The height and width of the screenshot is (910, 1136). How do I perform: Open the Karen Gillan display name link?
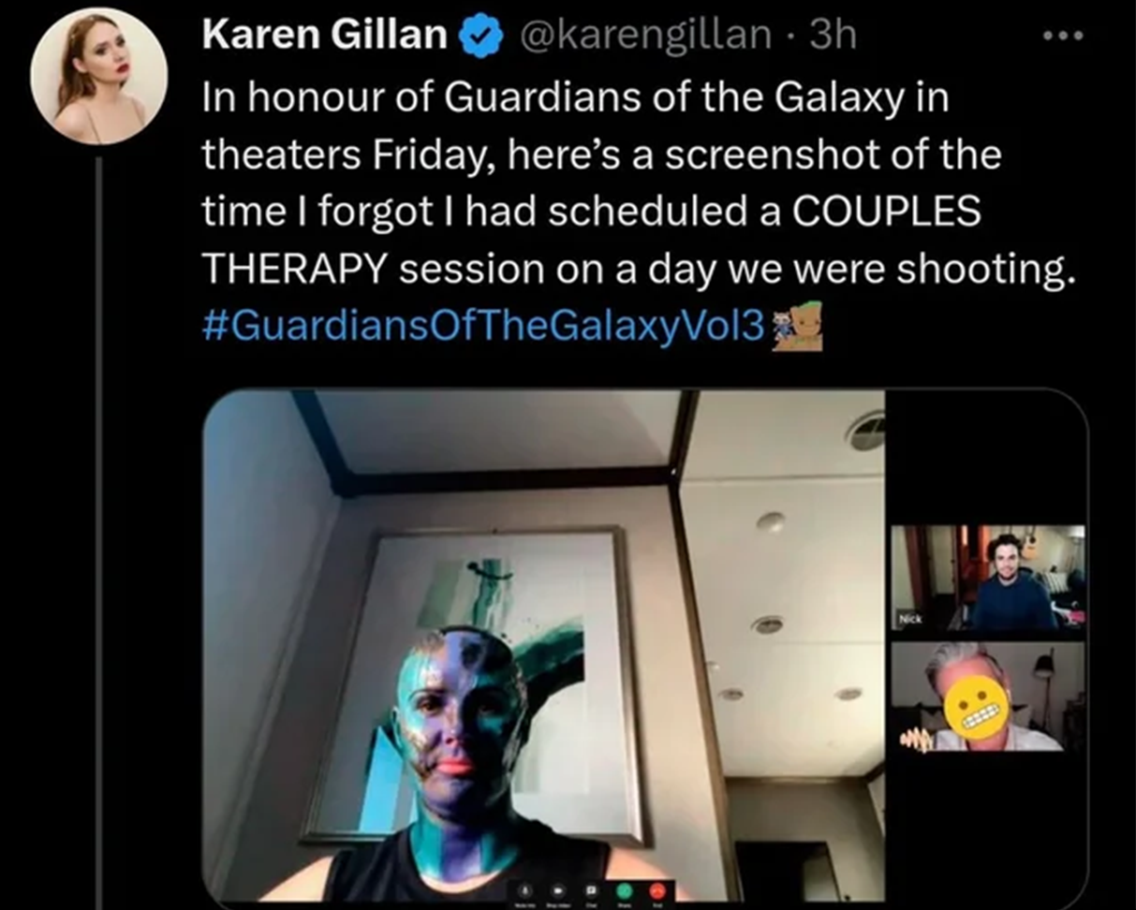[x=325, y=36]
